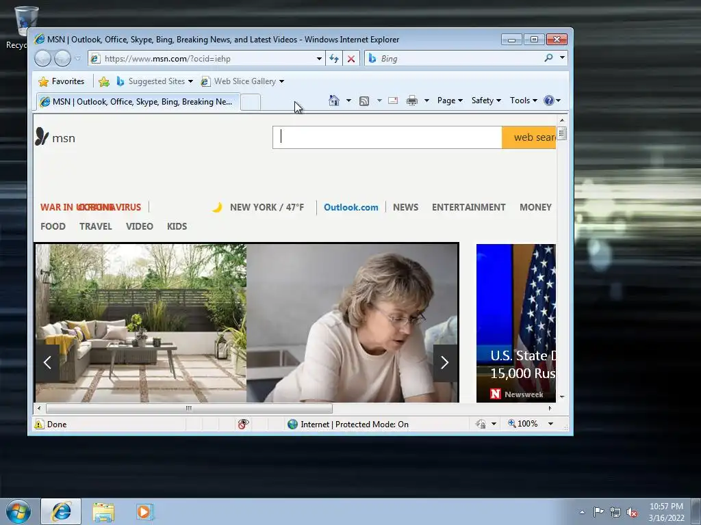
Task: Open the Windows Start orb
Action: [18, 511]
